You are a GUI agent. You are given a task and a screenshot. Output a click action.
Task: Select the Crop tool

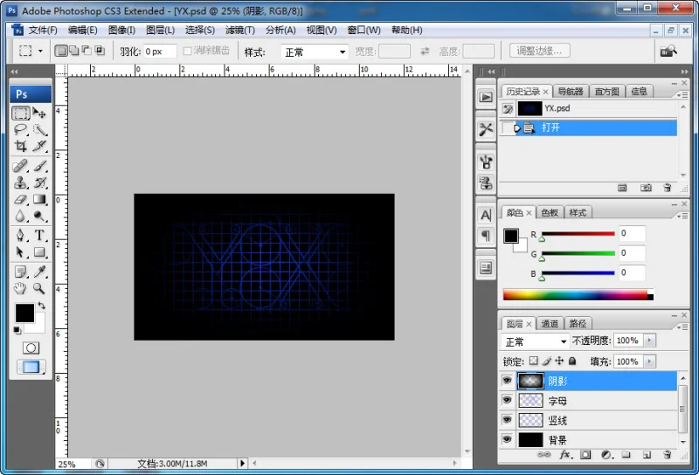pyautogui.click(x=20, y=146)
